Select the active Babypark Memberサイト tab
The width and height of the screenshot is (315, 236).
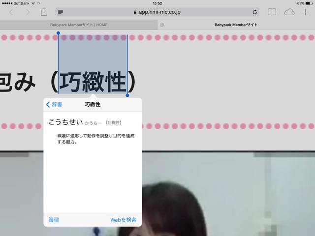pos(236,25)
